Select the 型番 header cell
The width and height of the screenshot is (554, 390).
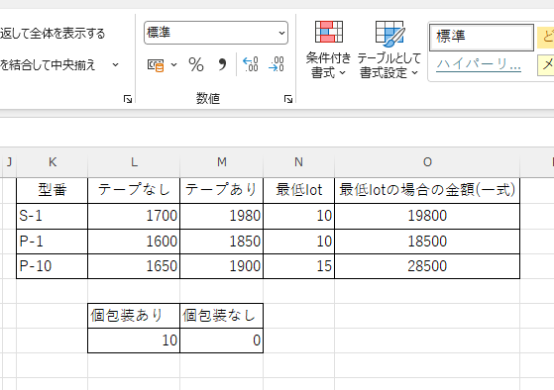(53, 190)
